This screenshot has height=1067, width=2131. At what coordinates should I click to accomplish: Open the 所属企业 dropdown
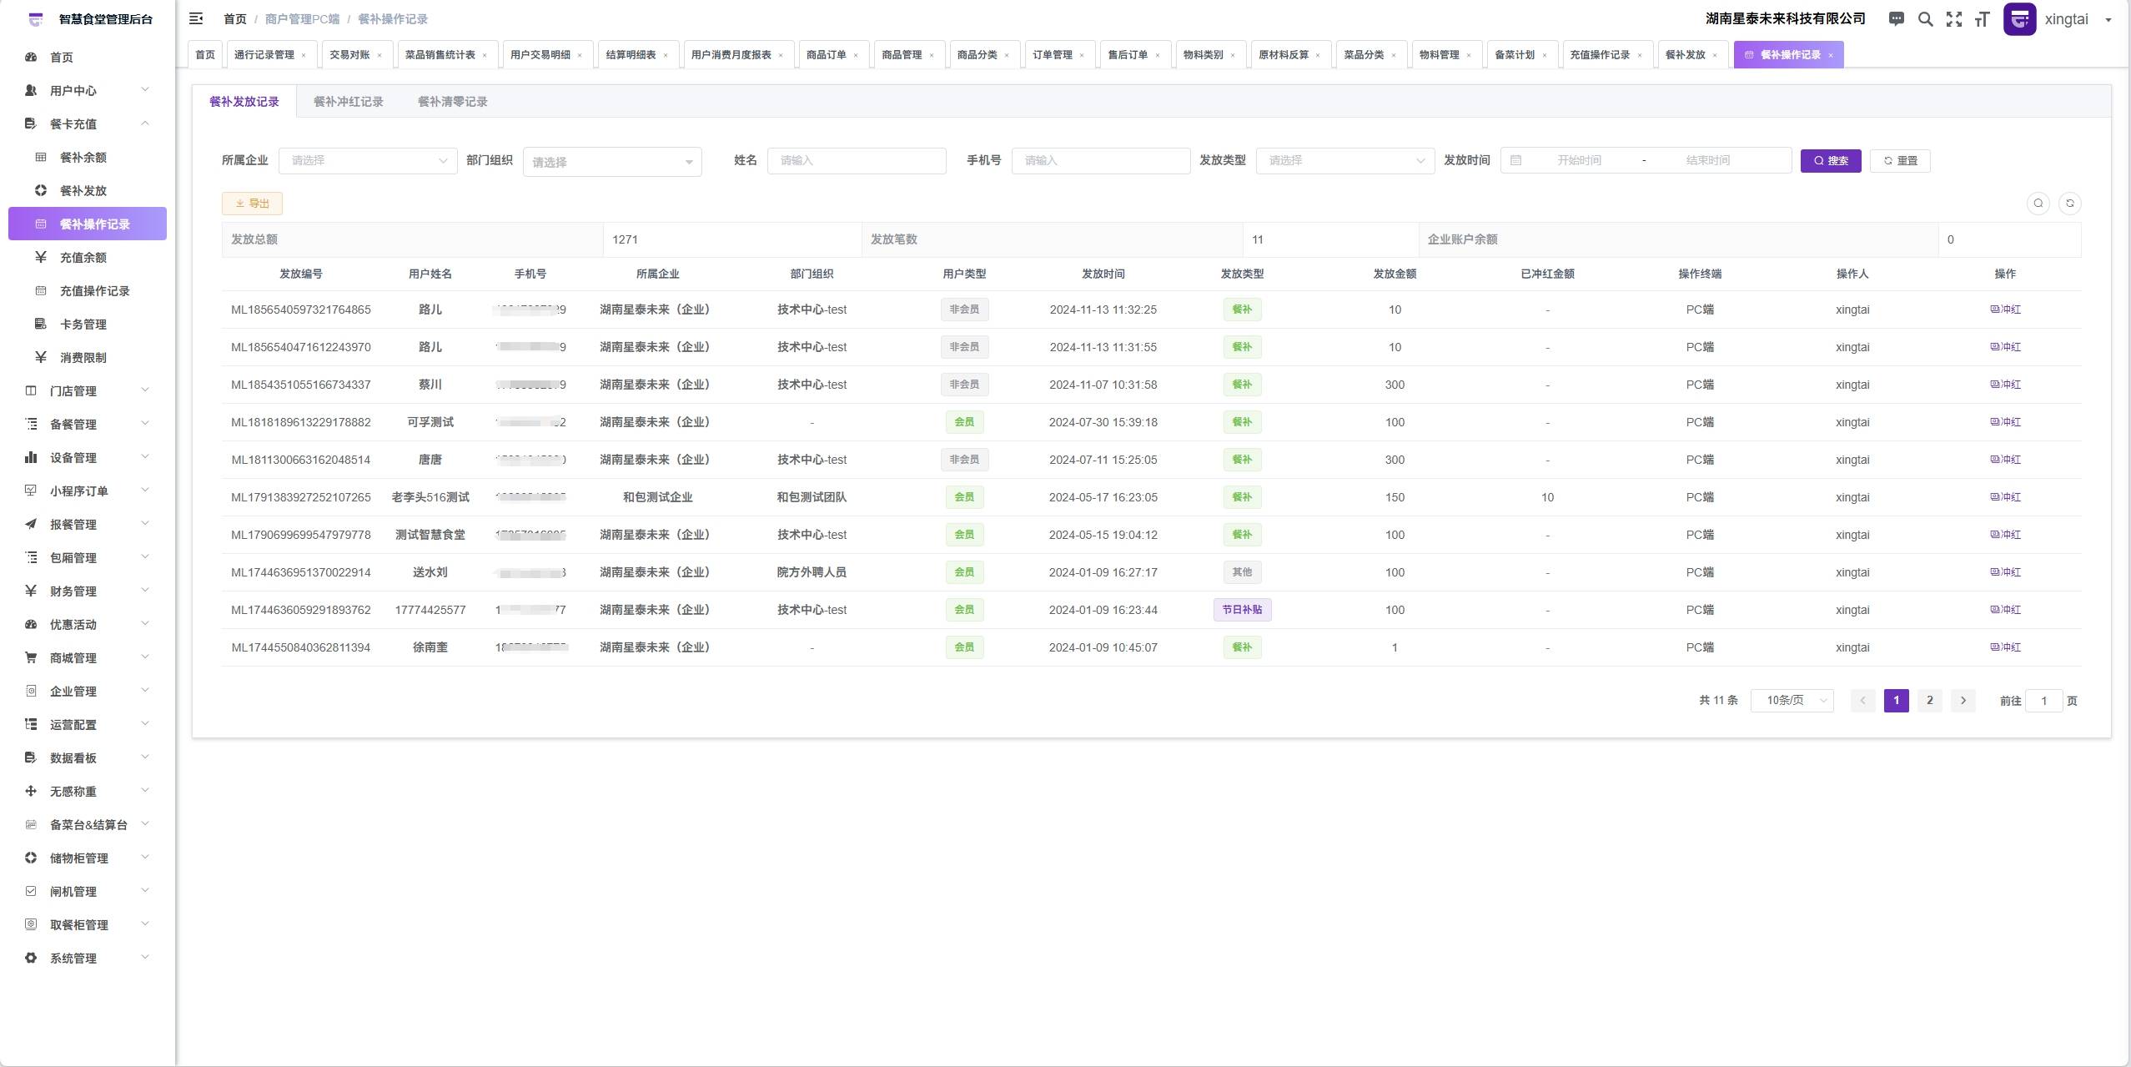click(x=368, y=160)
